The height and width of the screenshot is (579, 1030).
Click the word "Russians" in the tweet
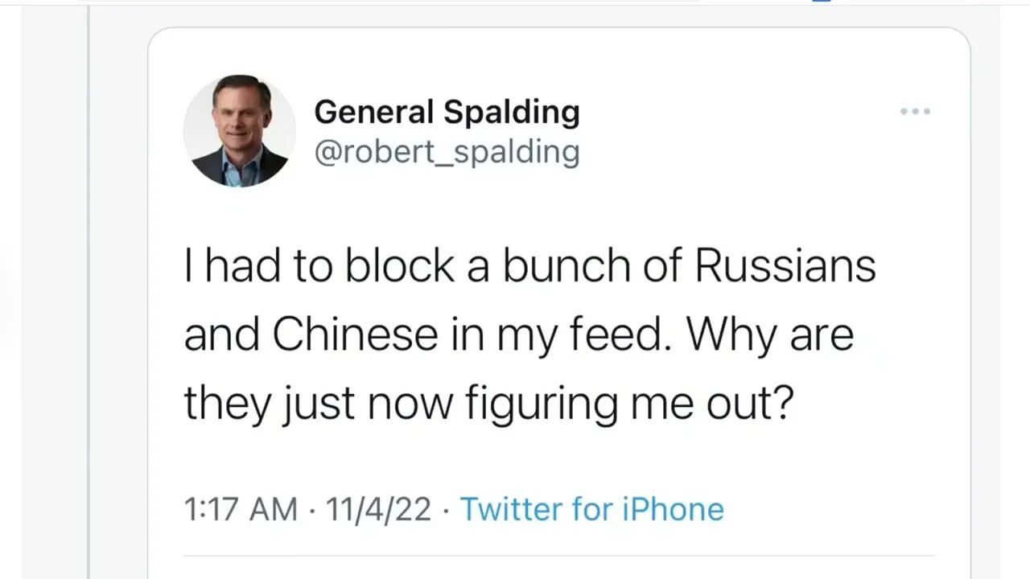pos(785,267)
